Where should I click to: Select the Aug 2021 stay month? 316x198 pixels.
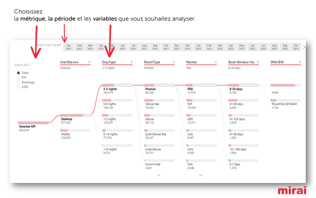point(144,47)
